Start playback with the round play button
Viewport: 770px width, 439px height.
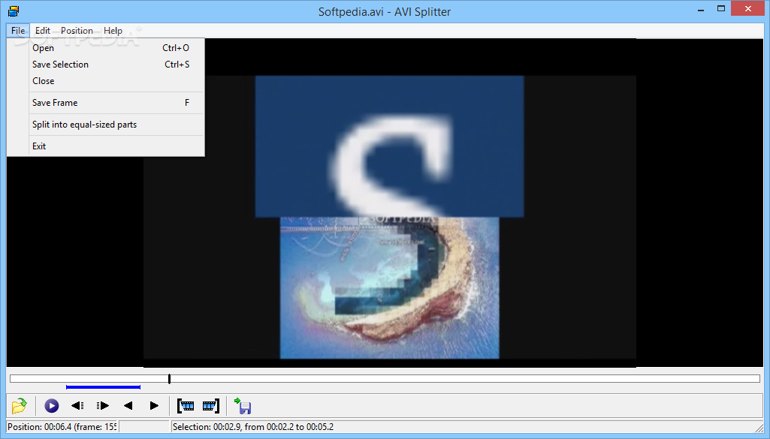52,406
